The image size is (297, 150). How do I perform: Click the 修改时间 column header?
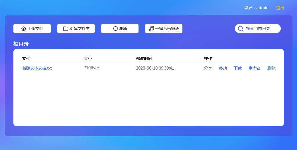(x=144, y=58)
